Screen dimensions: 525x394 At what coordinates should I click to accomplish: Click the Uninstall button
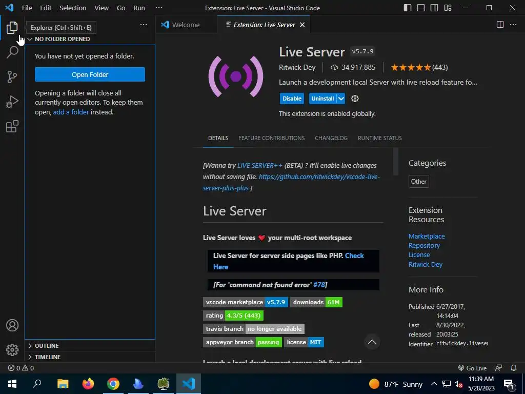(x=323, y=98)
